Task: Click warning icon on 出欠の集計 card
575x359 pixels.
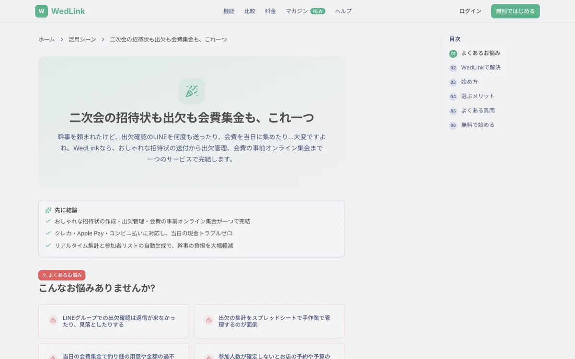Action: point(208,320)
